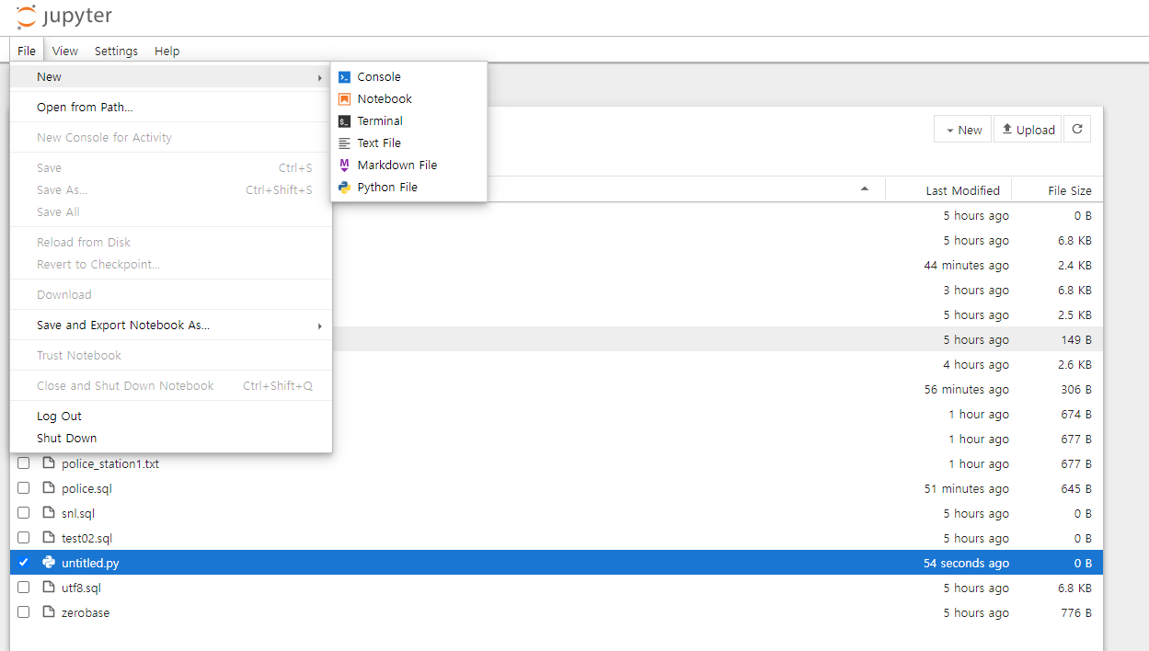Click the '776 B' file size
1149x651 pixels.
click(1076, 612)
